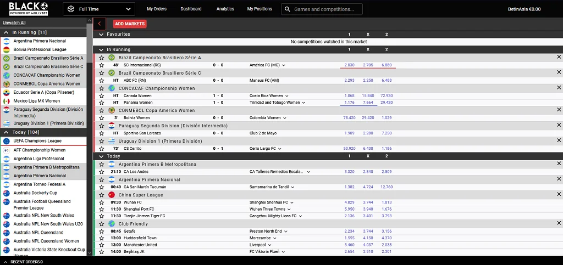Screen dimensions: 563x265
Task: Collapse the In Running market section
Action: (x=101, y=50)
